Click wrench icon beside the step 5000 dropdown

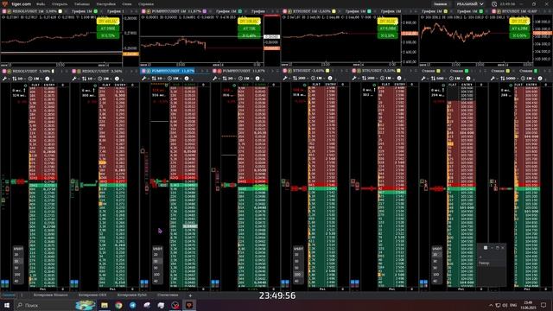(x=493, y=79)
